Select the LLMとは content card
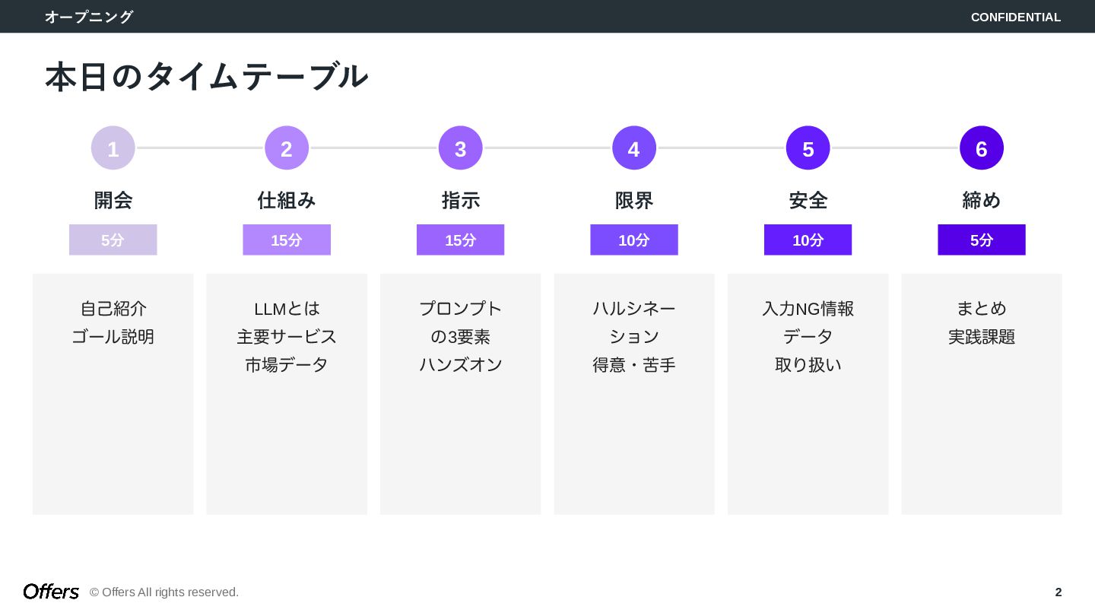 (x=287, y=394)
